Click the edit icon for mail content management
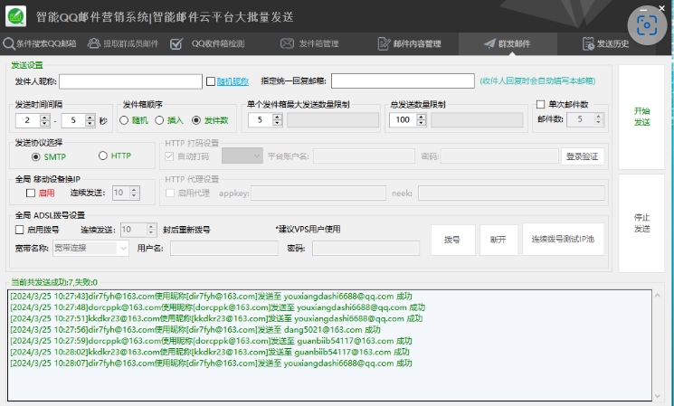Viewport: 674px width, 406px height. point(384,43)
